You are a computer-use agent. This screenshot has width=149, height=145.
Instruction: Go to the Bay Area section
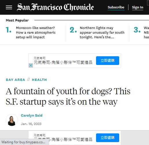coord(15,80)
